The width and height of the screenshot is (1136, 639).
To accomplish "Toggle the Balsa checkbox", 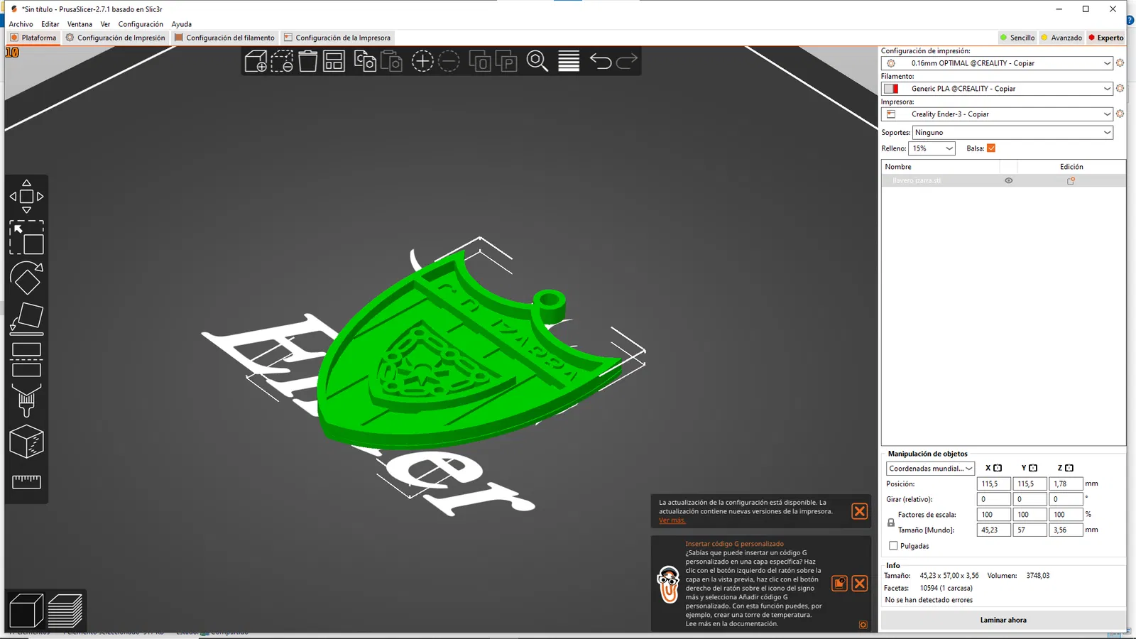I will 991,148.
